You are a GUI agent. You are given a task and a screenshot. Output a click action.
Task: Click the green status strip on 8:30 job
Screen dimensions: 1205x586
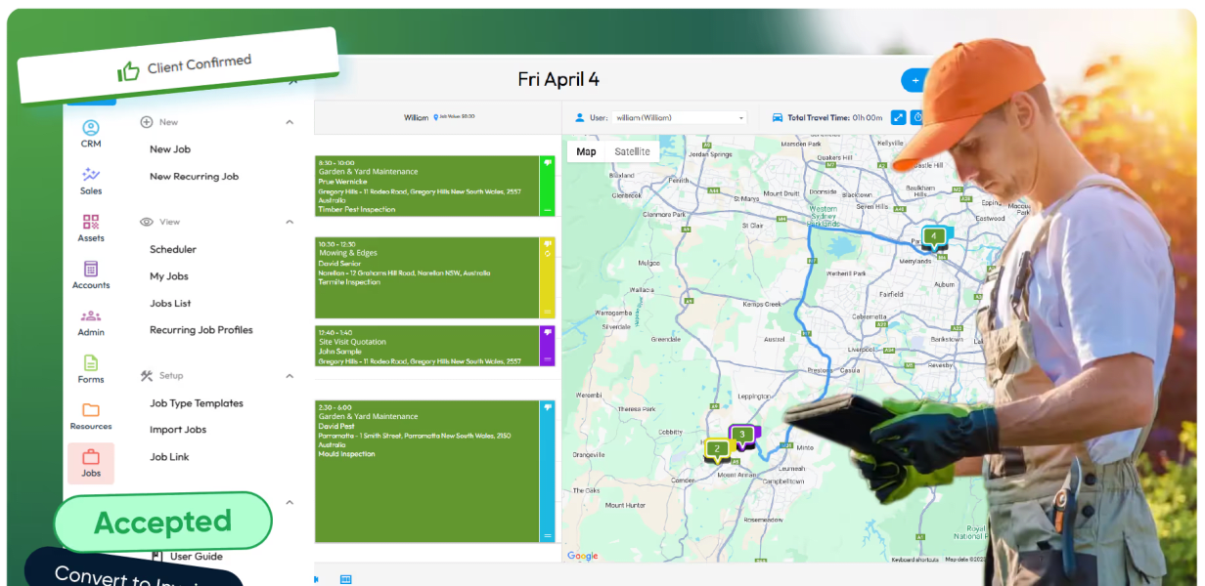tap(548, 186)
